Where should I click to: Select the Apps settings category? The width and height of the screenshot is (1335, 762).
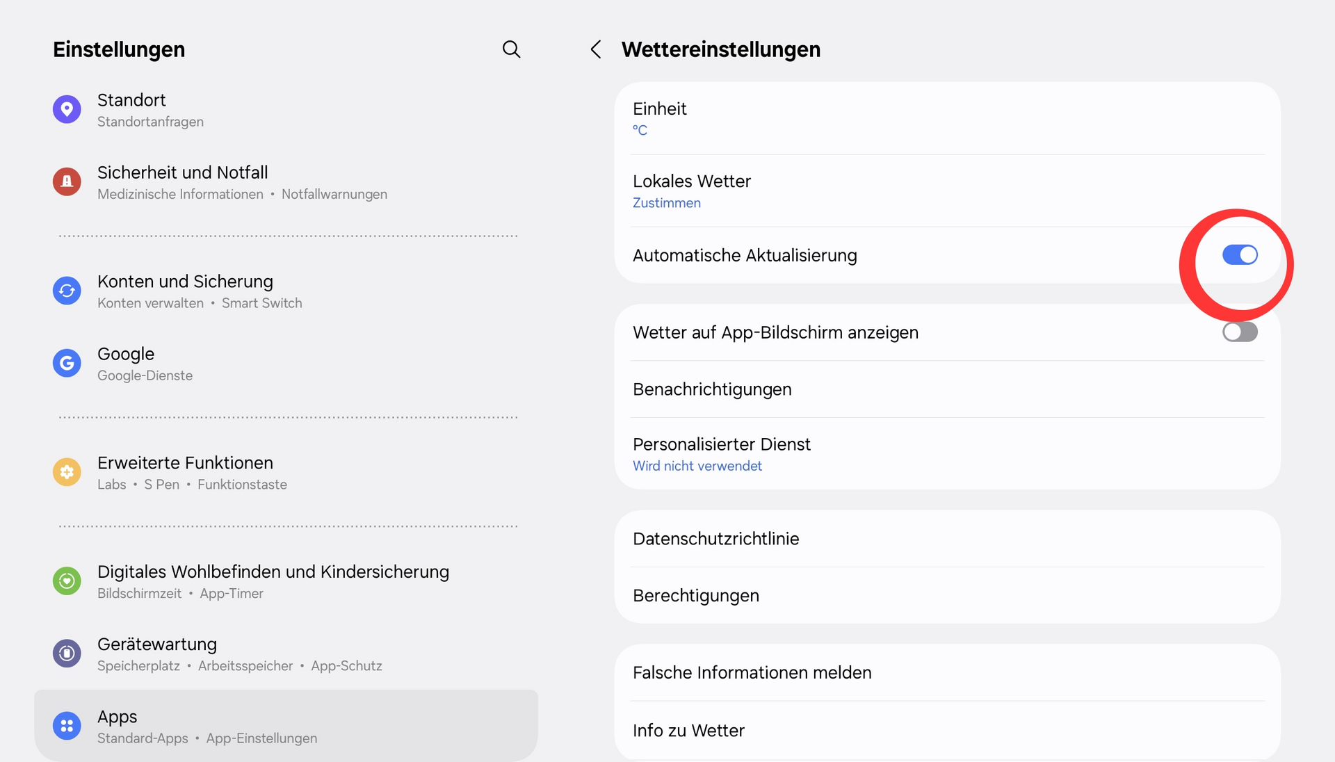click(286, 726)
